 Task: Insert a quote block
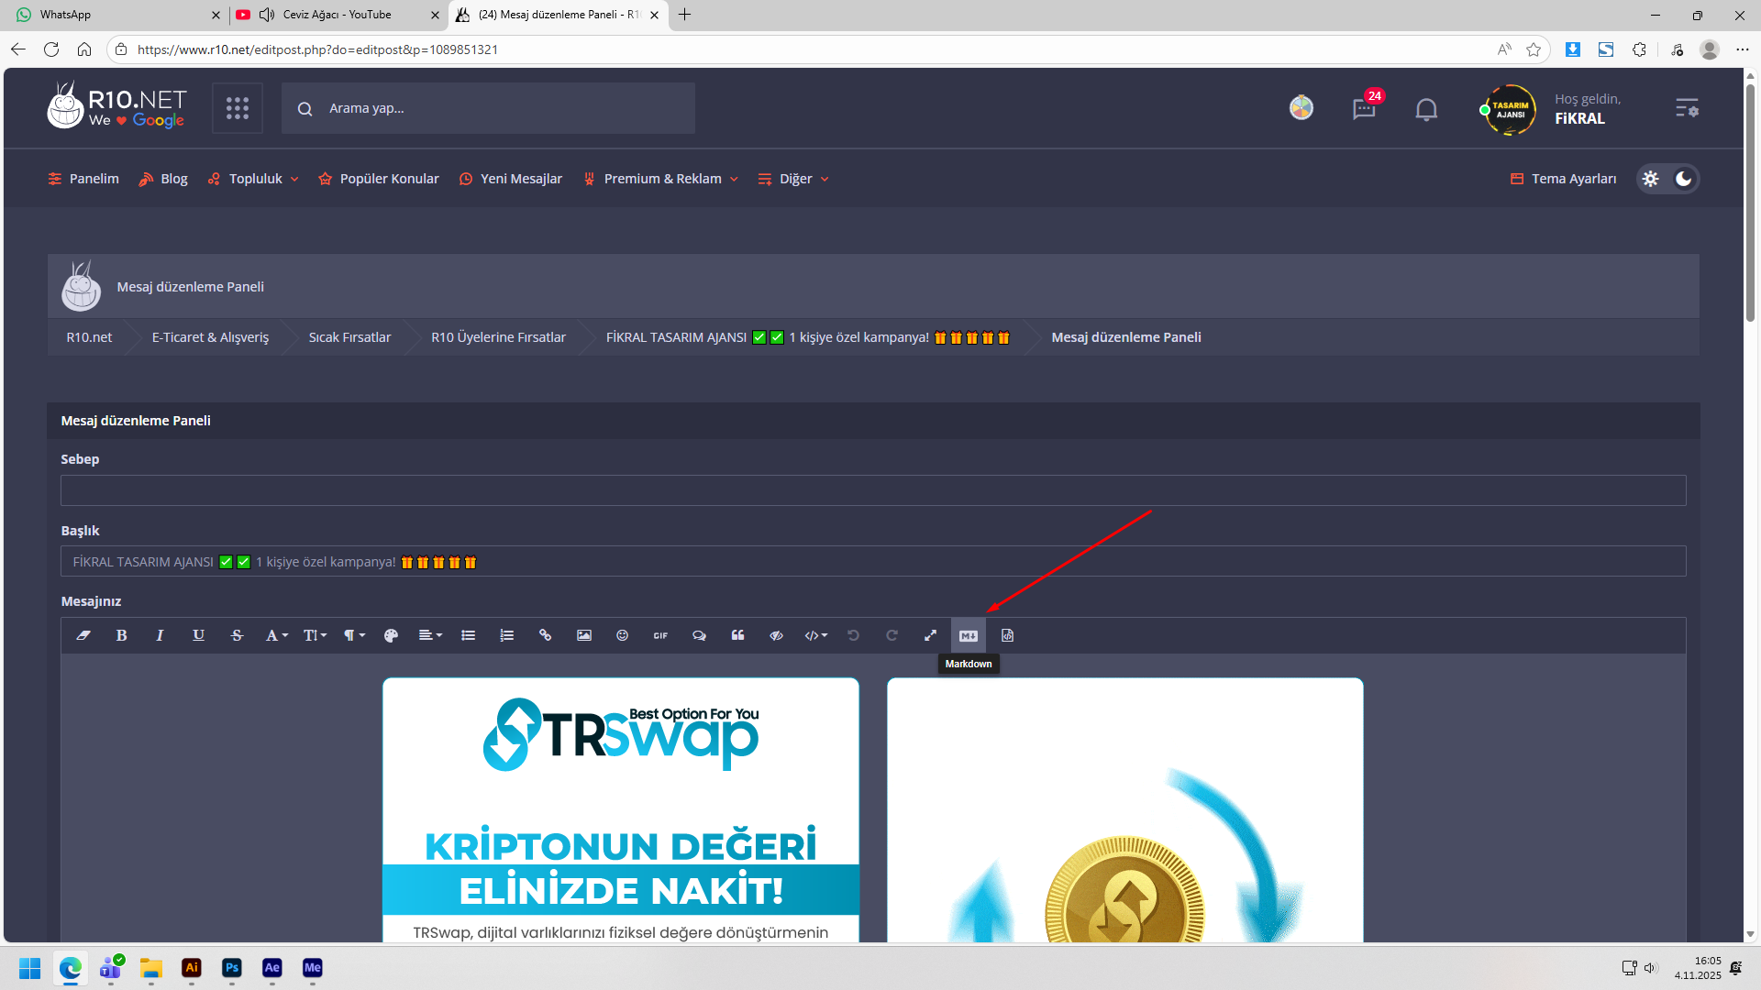(737, 635)
